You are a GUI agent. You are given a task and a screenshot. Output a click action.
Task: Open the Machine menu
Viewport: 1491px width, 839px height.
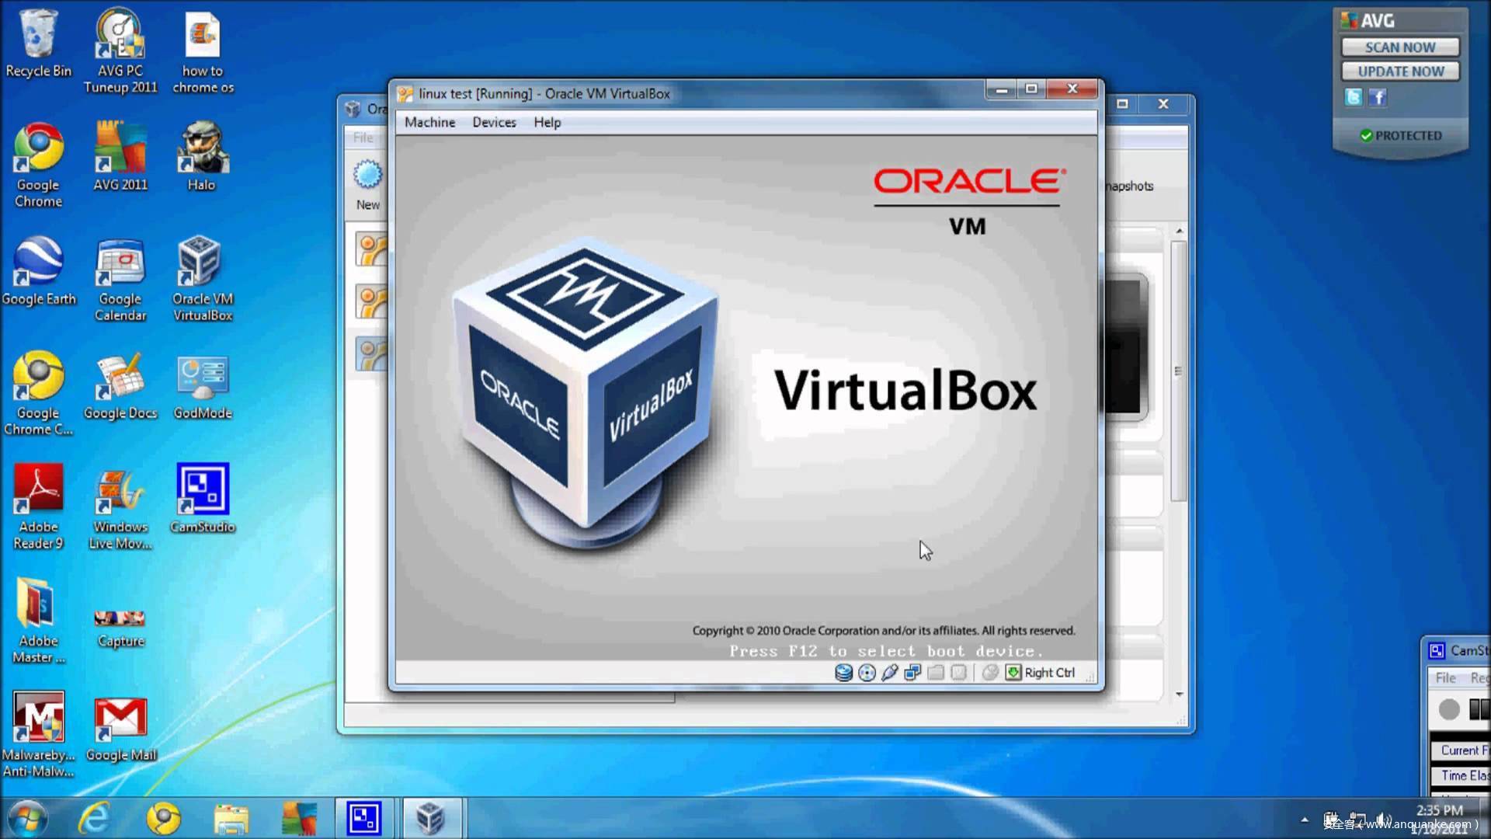tap(429, 123)
